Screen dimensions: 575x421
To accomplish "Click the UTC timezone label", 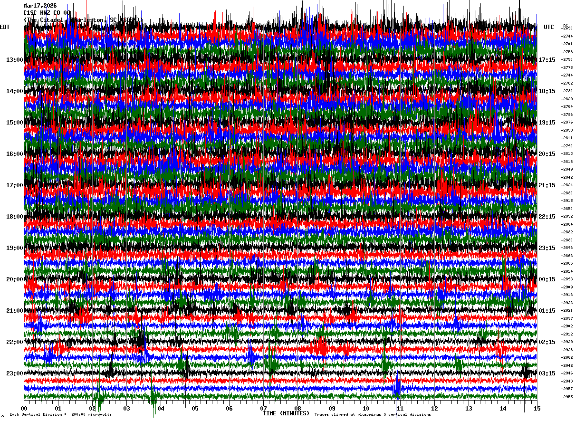I will click(x=549, y=27).
